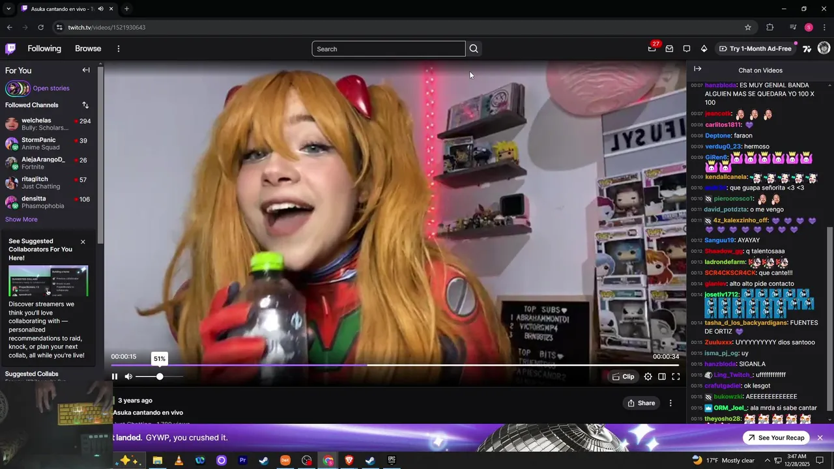Dismiss the recap banner
Image resolution: width=834 pixels, height=469 pixels.
pos(820,438)
